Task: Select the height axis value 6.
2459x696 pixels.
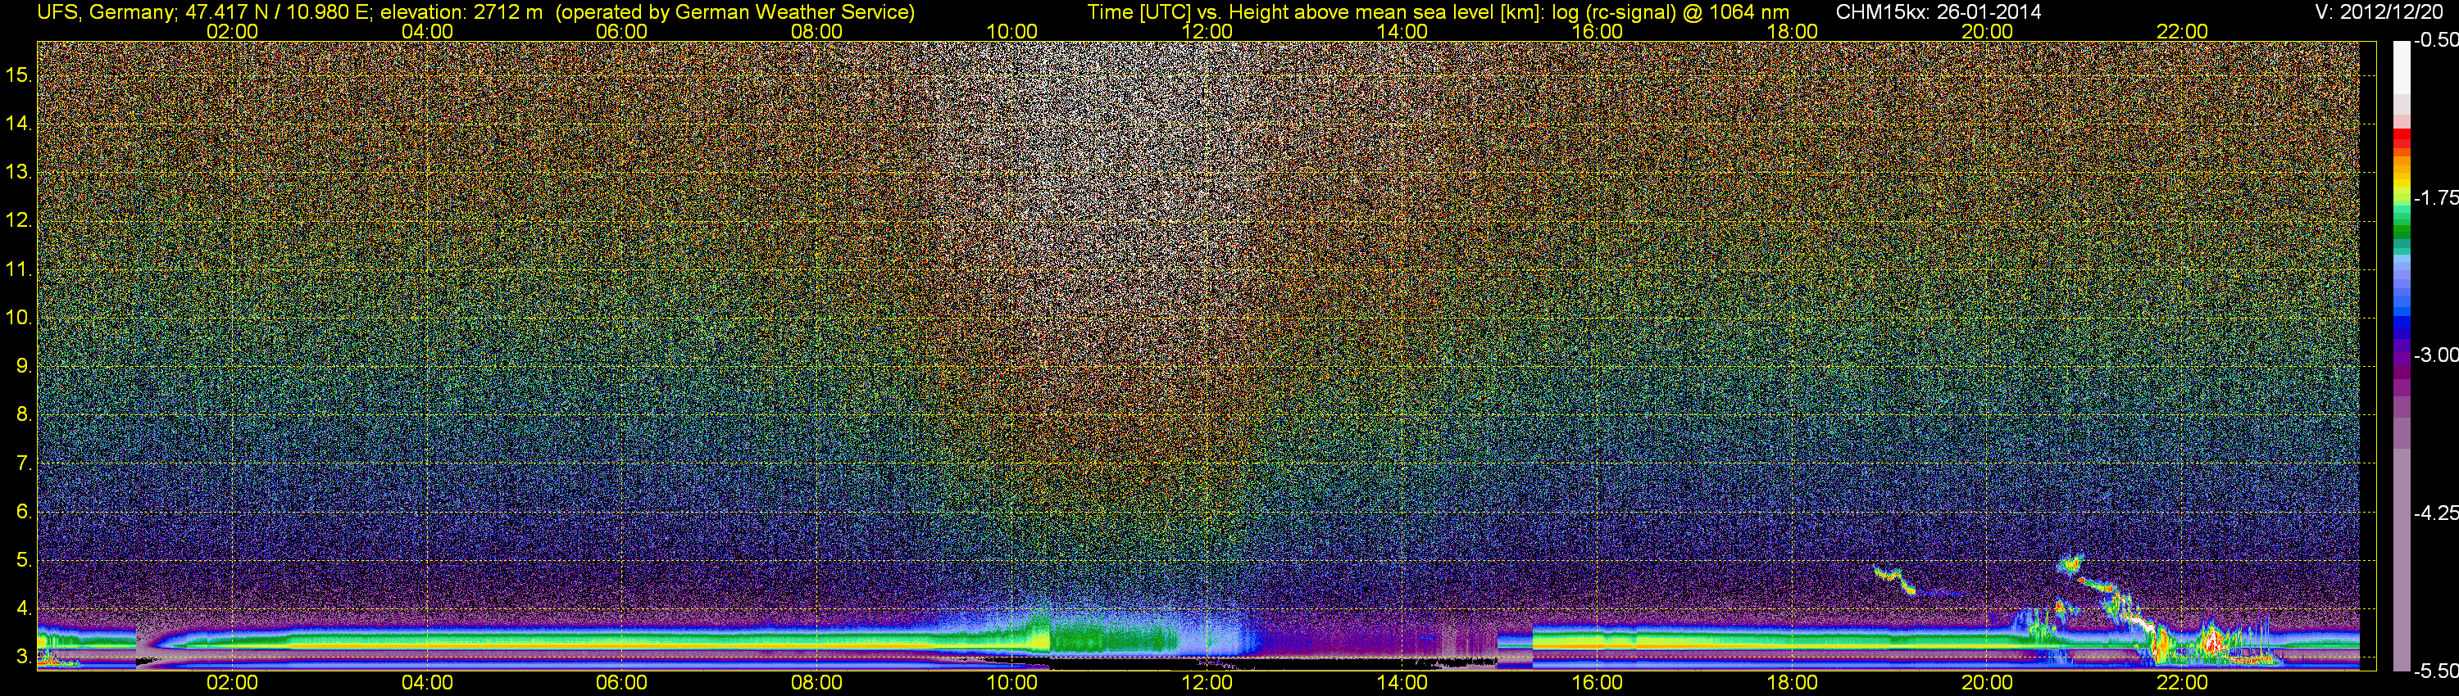Action: [x=25, y=511]
